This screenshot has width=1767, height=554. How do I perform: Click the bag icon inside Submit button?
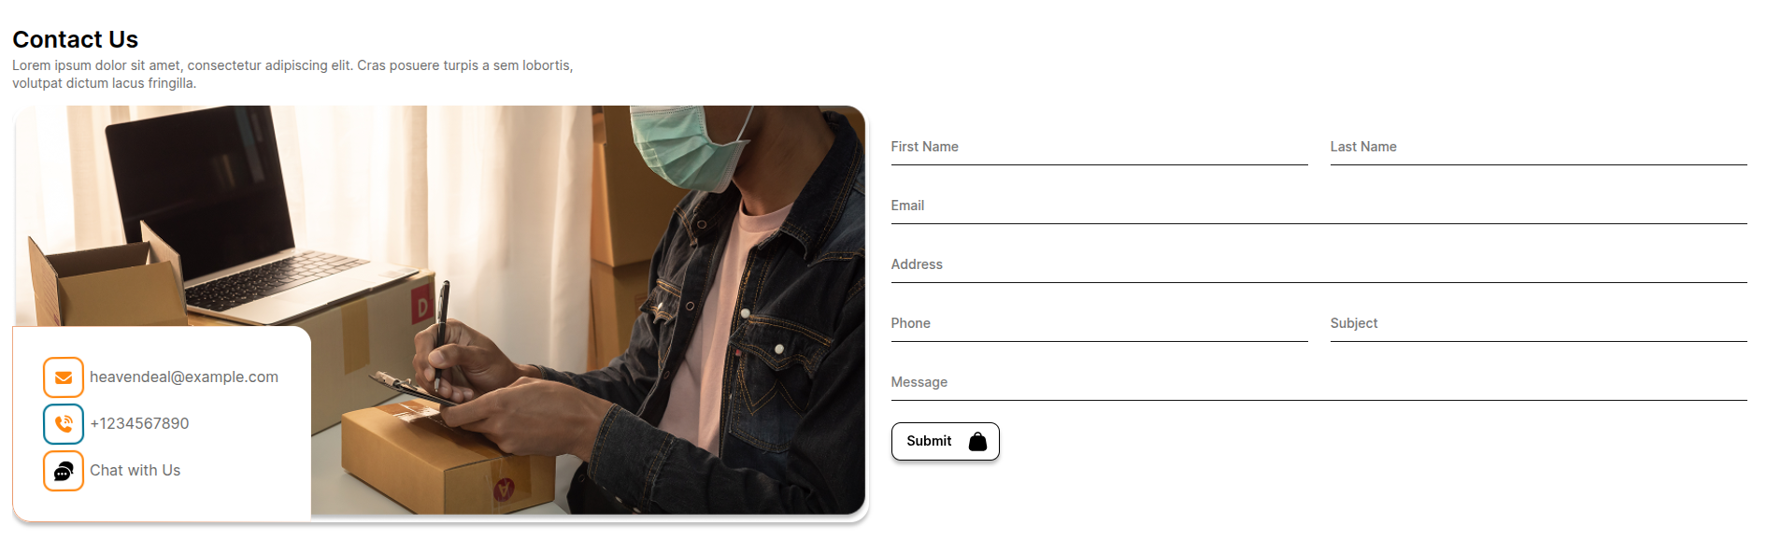pos(977,441)
